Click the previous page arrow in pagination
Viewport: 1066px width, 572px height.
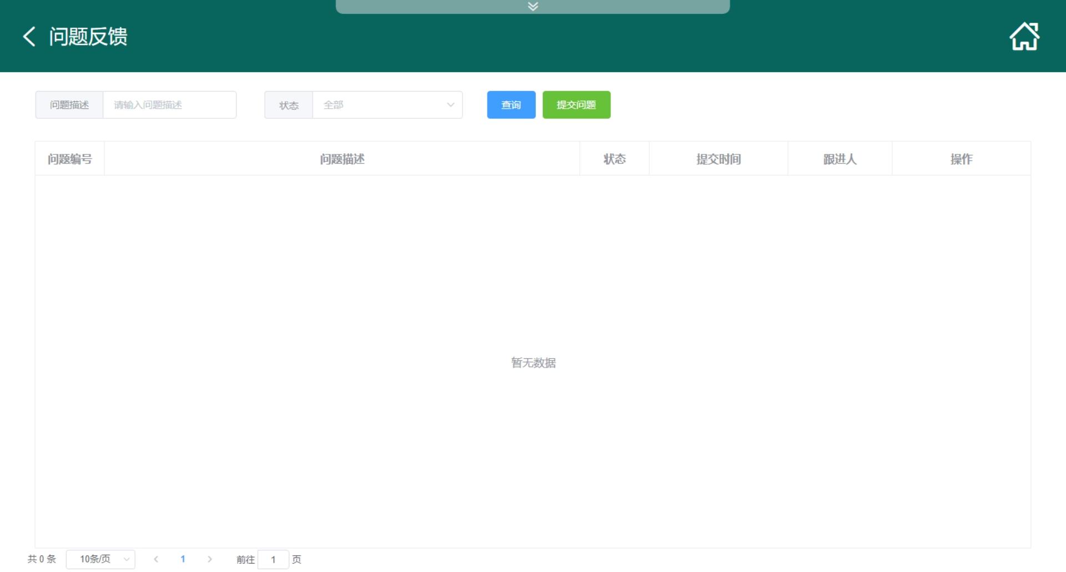pos(156,559)
